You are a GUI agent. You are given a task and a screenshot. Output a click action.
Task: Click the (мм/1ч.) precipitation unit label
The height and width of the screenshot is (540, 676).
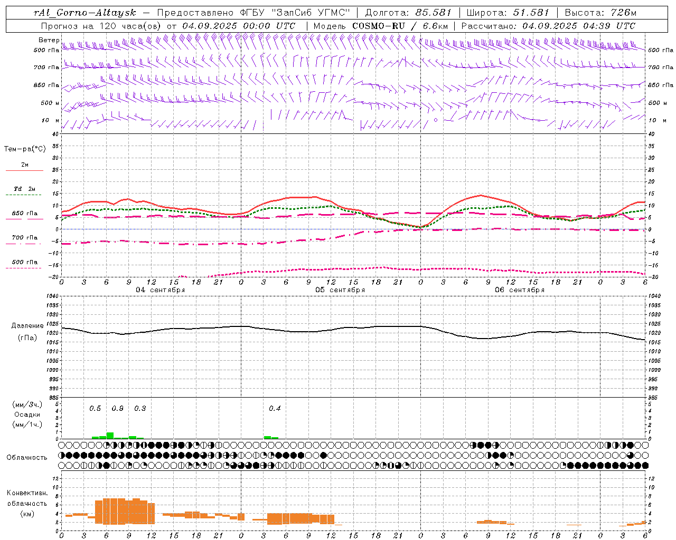pos(27,425)
